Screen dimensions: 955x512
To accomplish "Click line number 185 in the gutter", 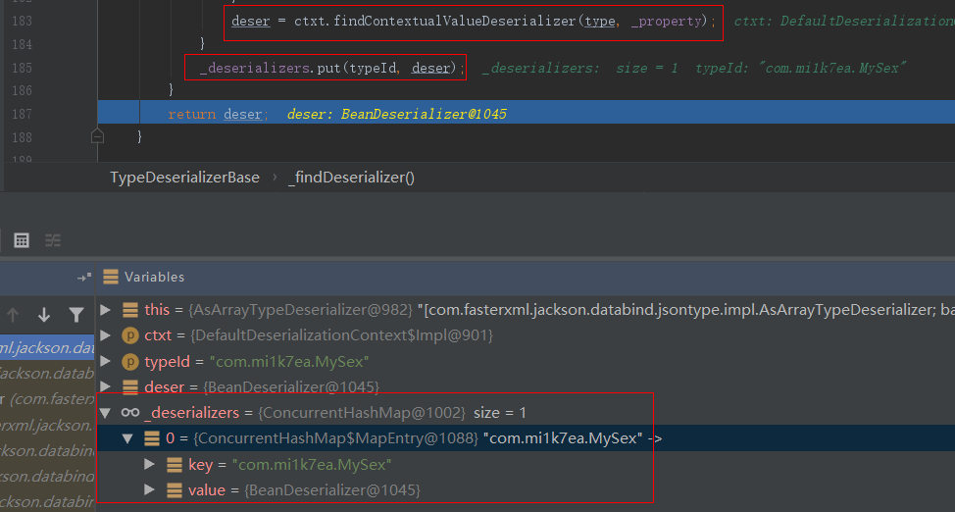I will coord(22,68).
